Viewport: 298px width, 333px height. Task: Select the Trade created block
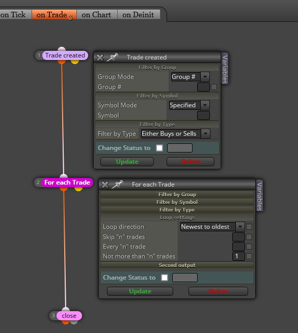point(65,55)
